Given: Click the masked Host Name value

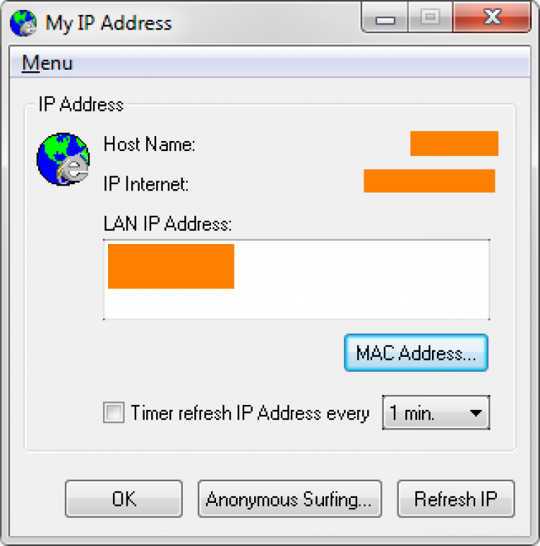Looking at the screenshot, I should pos(454,143).
